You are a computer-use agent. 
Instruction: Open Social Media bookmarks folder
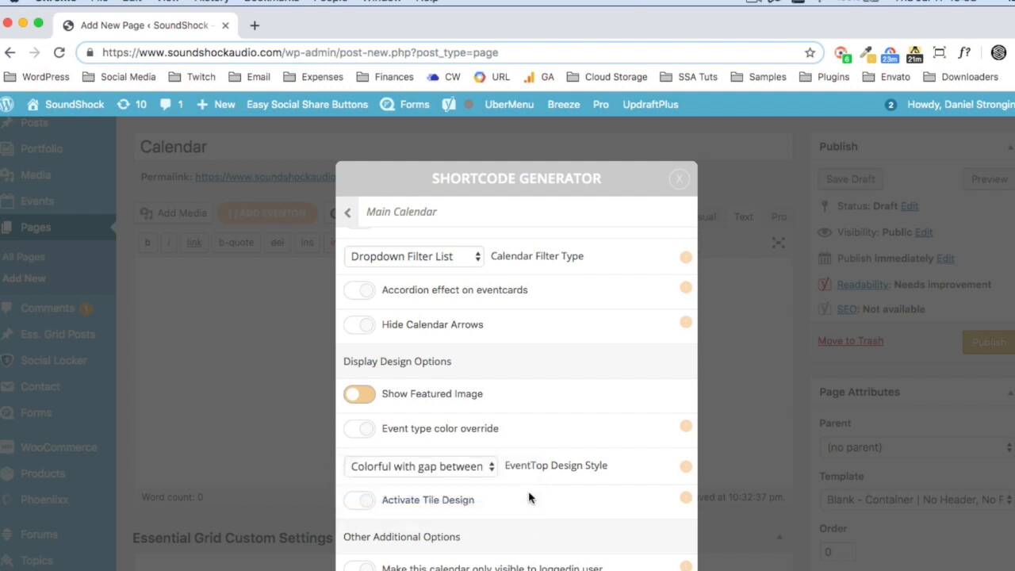coord(119,77)
